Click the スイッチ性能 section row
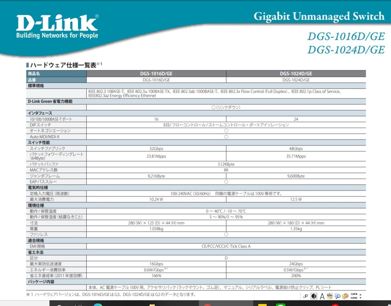The width and height of the screenshot is (391, 306). point(196,143)
